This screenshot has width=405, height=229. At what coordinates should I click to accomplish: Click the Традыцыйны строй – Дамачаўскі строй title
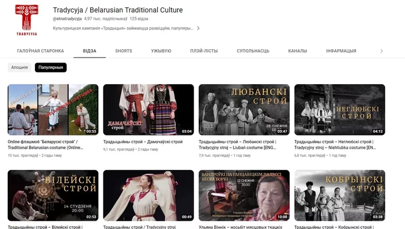coord(143,142)
